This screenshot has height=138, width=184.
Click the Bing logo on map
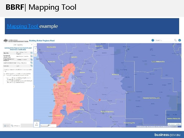point(37,121)
